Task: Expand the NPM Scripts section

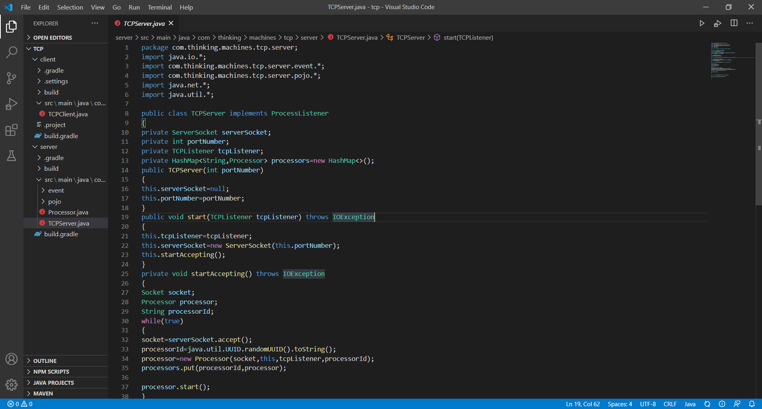Action: click(66, 372)
